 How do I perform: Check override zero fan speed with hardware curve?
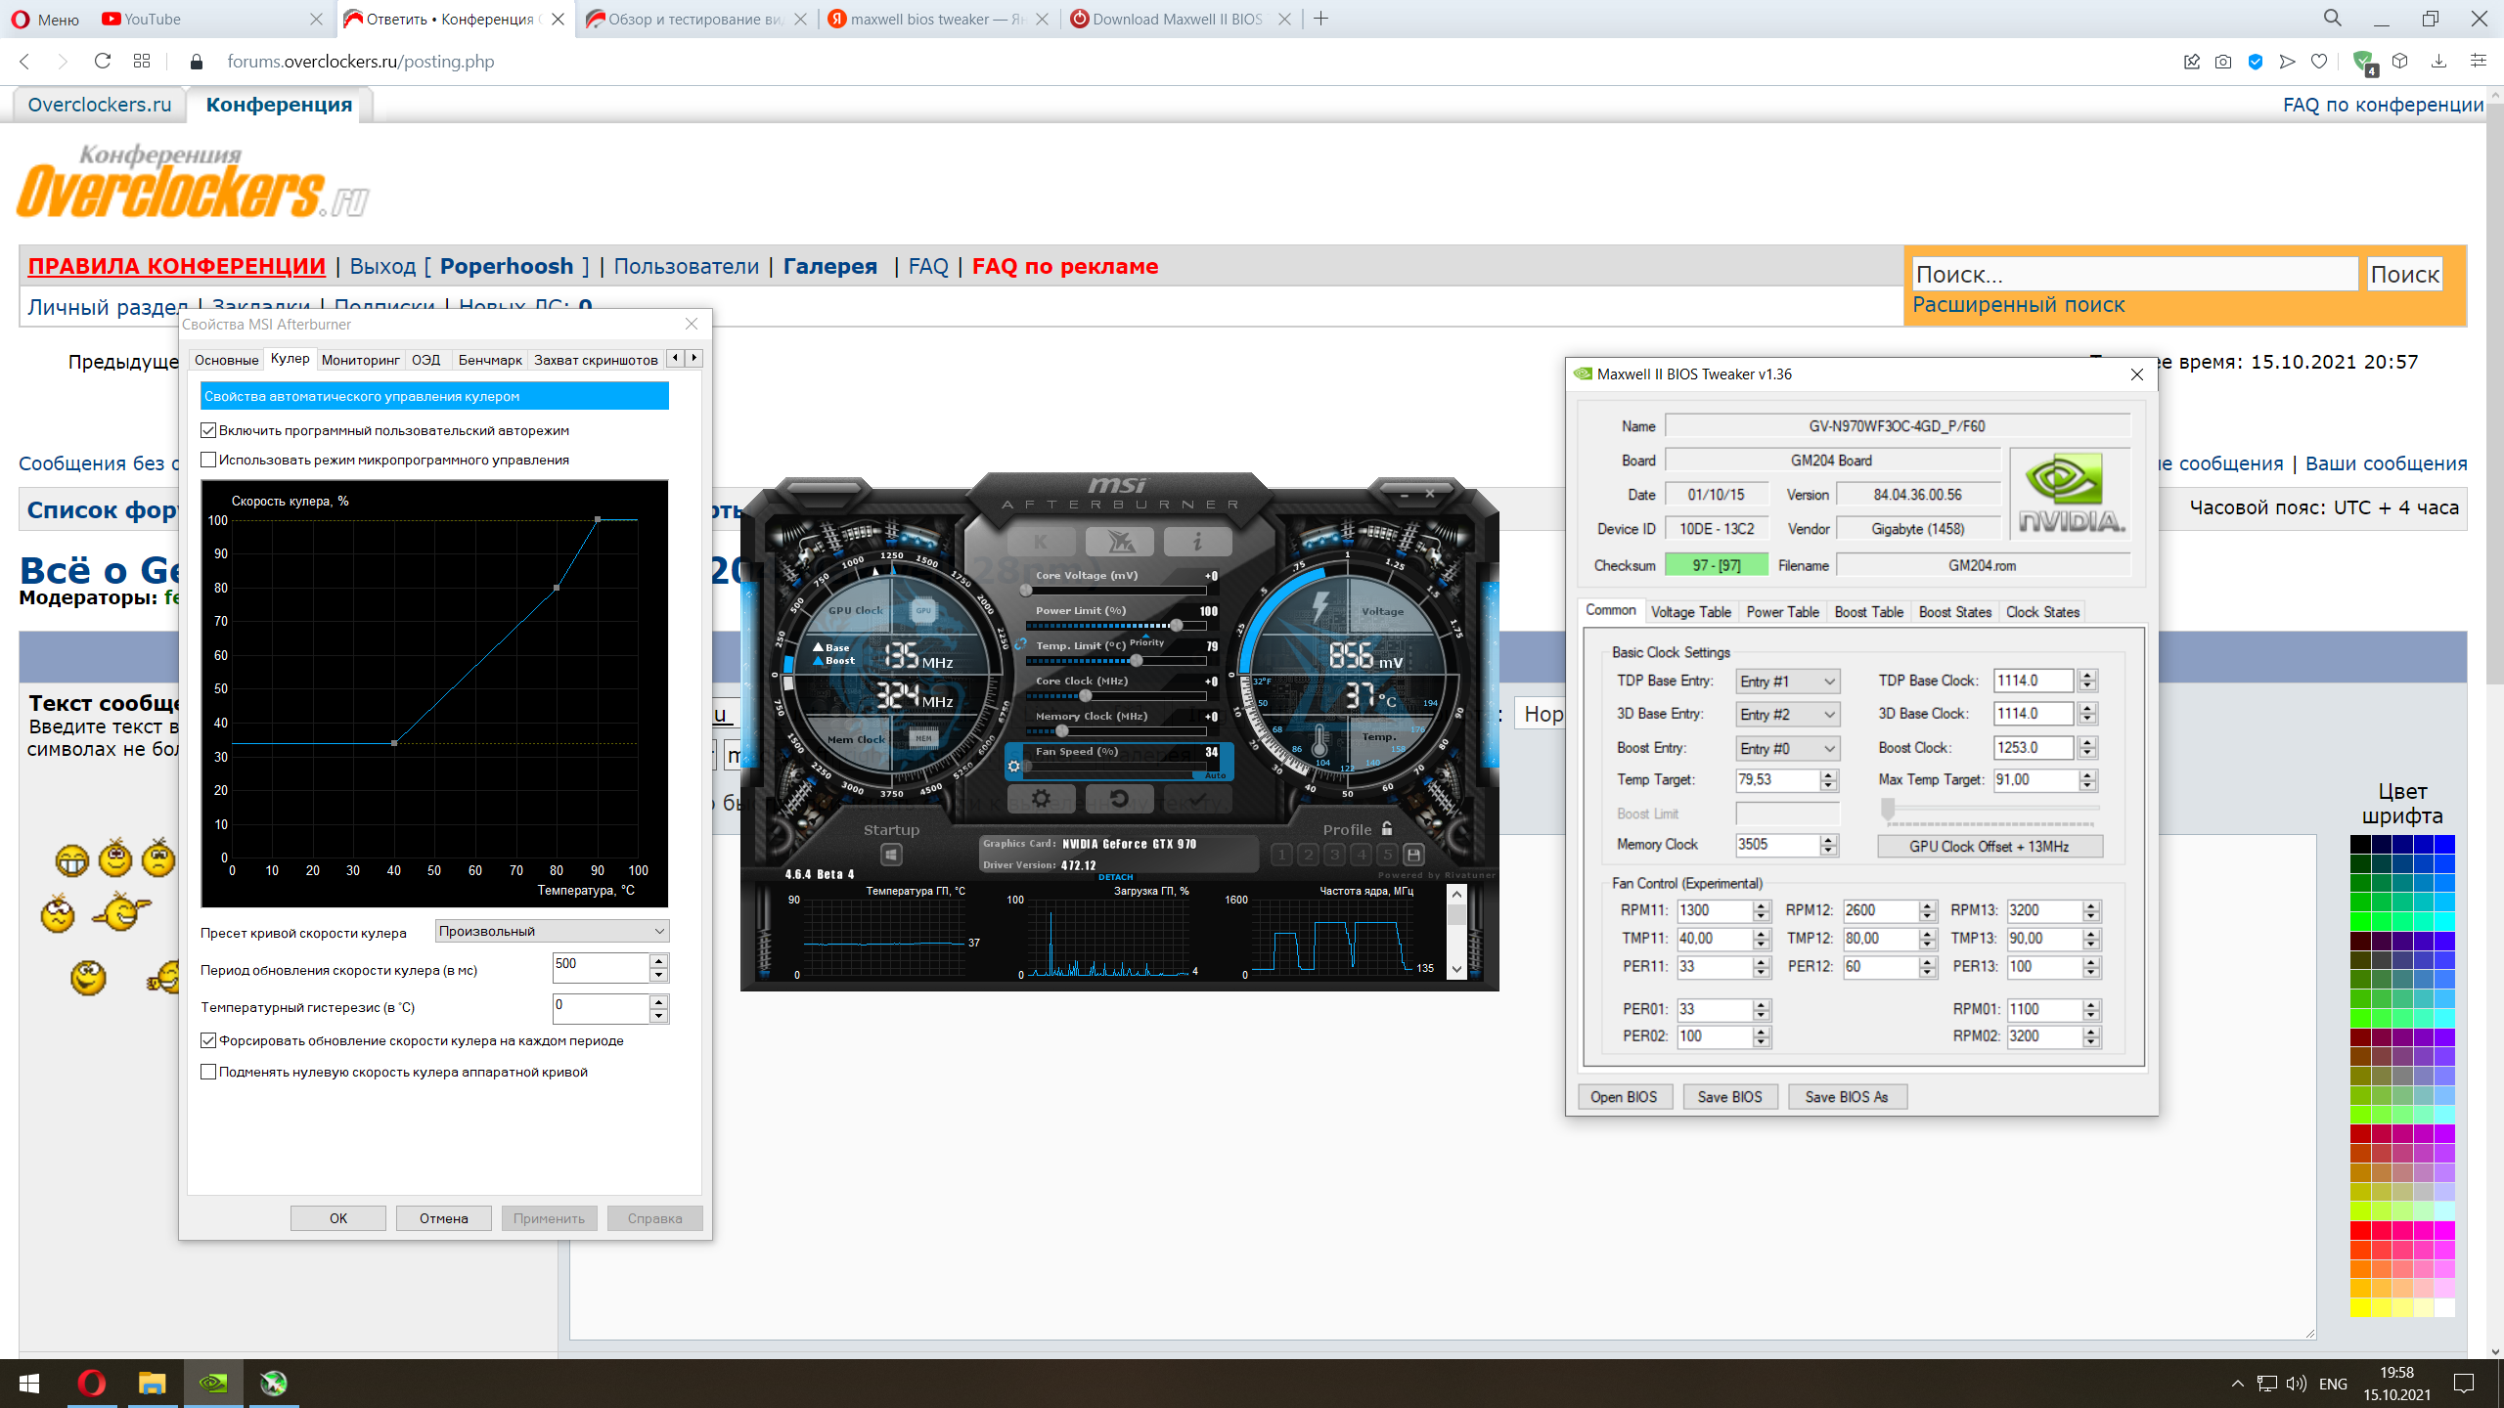point(208,1072)
